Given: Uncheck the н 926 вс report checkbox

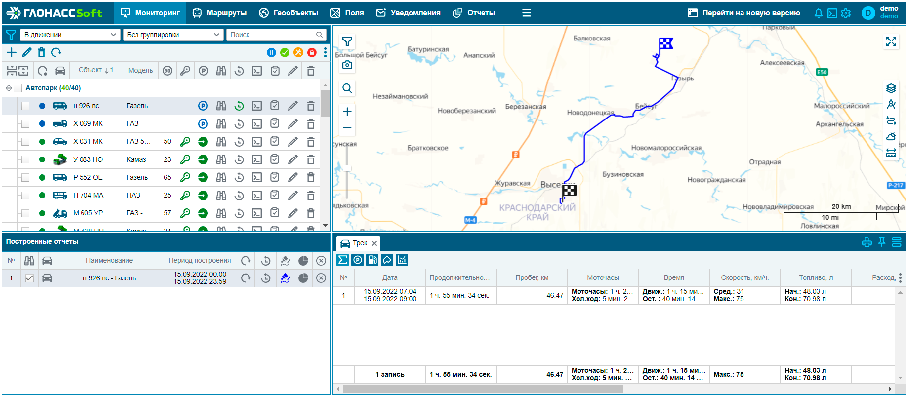Looking at the screenshot, I should pyautogui.click(x=29, y=278).
